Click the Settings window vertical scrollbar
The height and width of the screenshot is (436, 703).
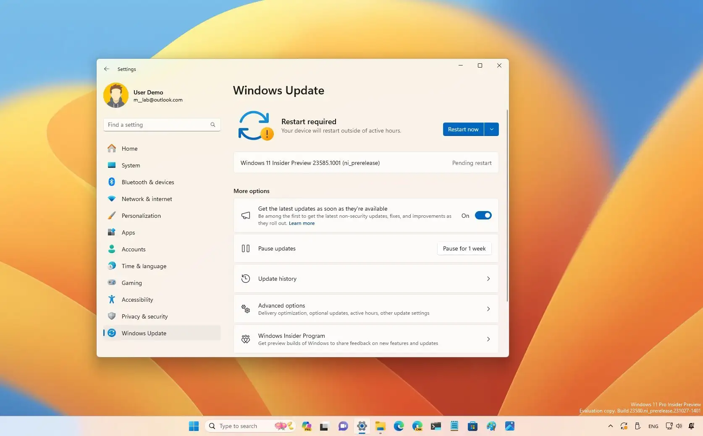[x=507, y=206]
